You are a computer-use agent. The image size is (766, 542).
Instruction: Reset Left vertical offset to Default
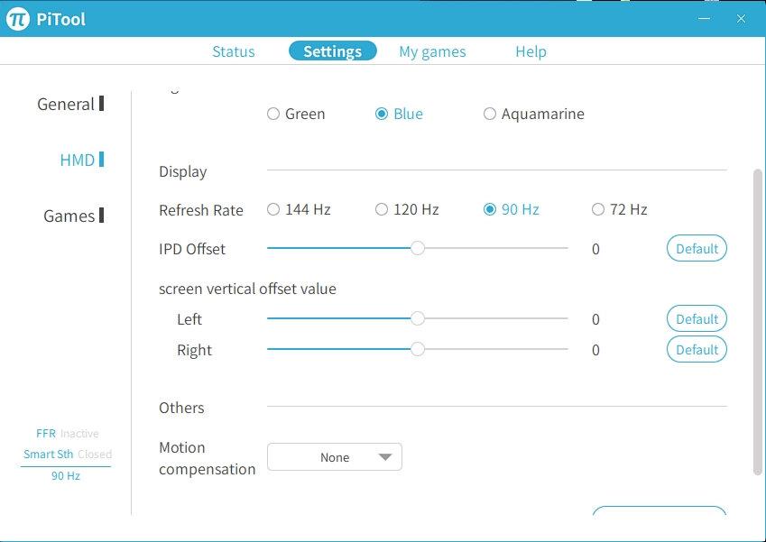[x=697, y=319]
